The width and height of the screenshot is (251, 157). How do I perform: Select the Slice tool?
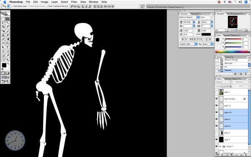(x=8, y=27)
